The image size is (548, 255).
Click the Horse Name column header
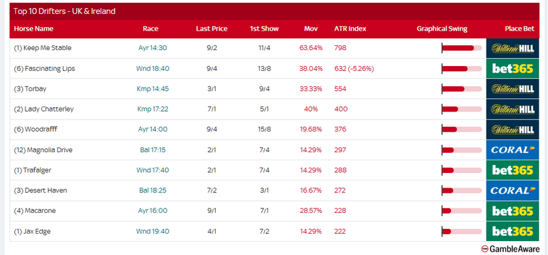coord(33,29)
